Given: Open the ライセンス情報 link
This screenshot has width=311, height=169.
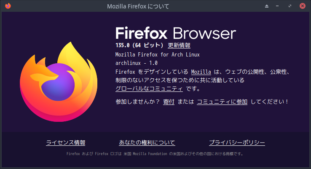Looking at the screenshot, I should pos(66,142).
